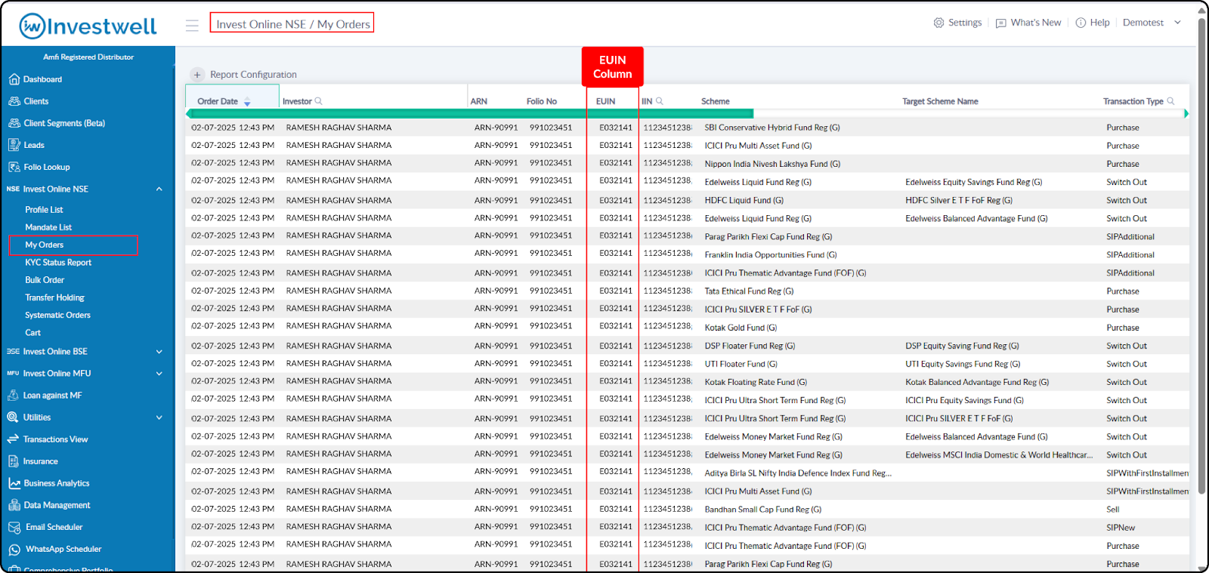This screenshot has width=1209, height=573.
Task: Click the EUIN column header
Action: (x=605, y=101)
